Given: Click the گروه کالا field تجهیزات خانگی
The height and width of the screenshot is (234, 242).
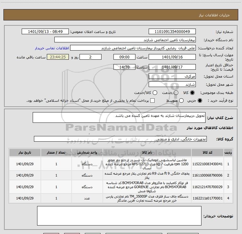Looking at the screenshot, I should (x=120, y=139).
